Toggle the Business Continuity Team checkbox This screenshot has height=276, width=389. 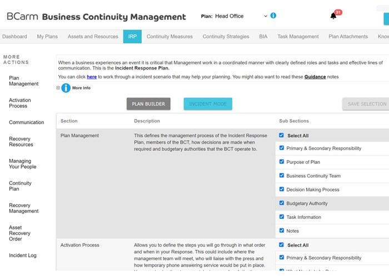point(282,175)
